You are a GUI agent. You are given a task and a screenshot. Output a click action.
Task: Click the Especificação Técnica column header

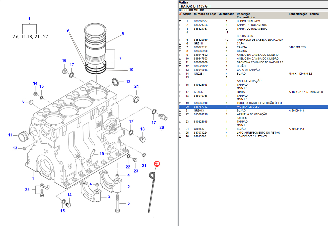303,14
